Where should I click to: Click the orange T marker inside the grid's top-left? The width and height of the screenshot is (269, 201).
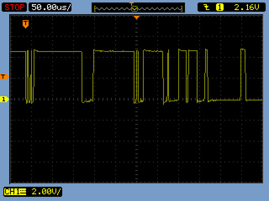[26, 24]
